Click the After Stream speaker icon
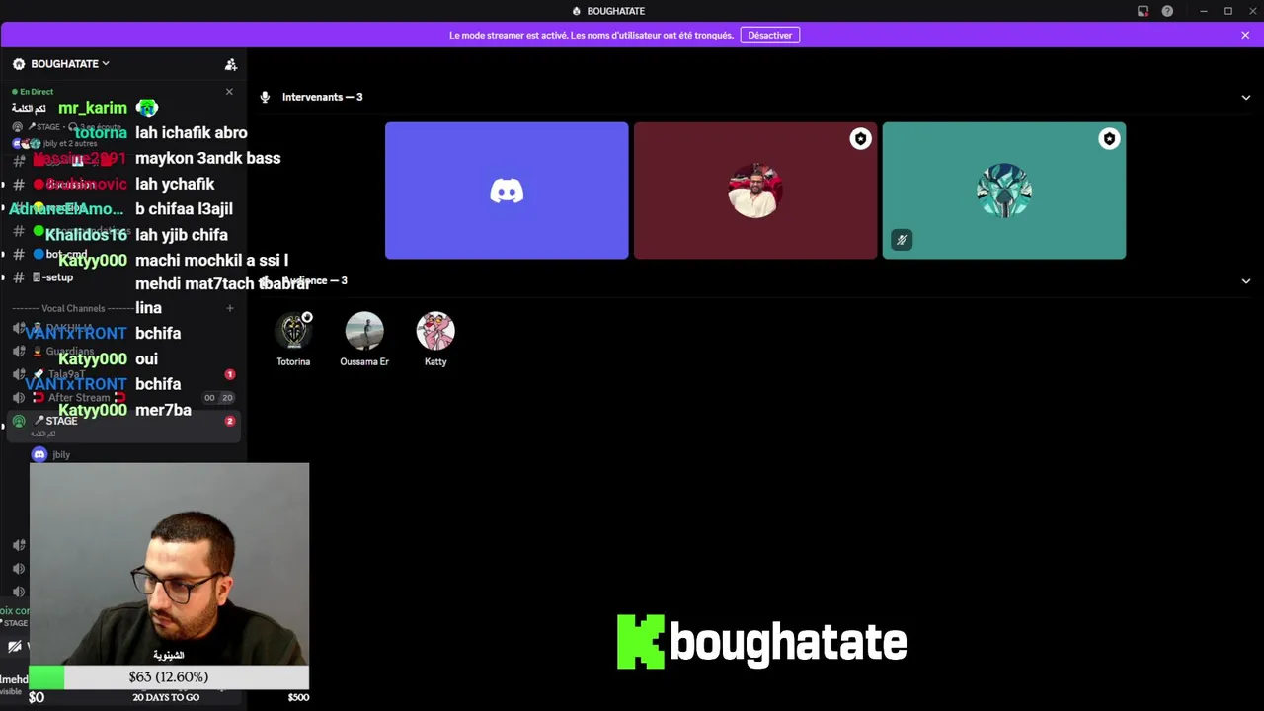The image size is (1264, 711). click(19, 398)
